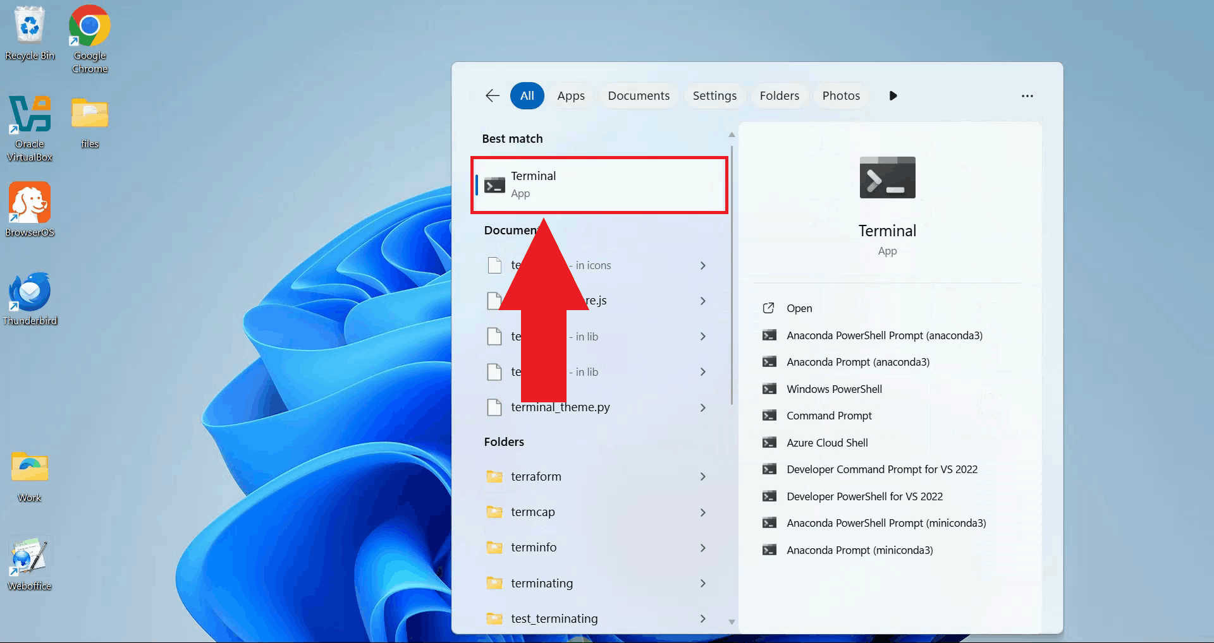Show more filter tabs with play arrow
This screenshot has height=643, width=1214.
(893, 96)
